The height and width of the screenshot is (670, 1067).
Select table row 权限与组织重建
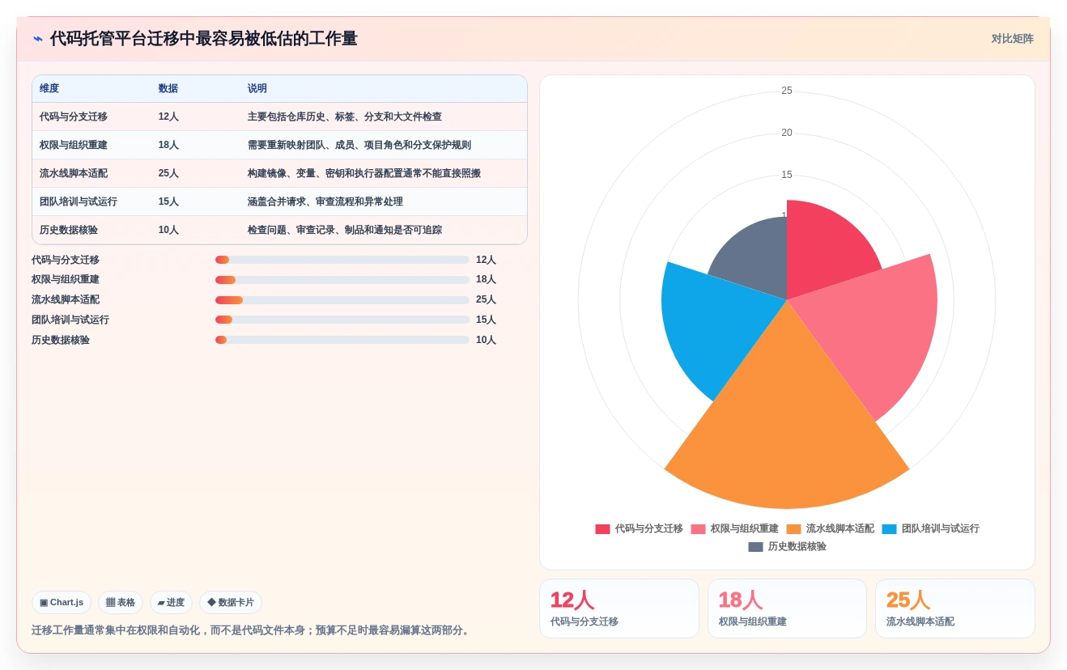pos(279,145)
